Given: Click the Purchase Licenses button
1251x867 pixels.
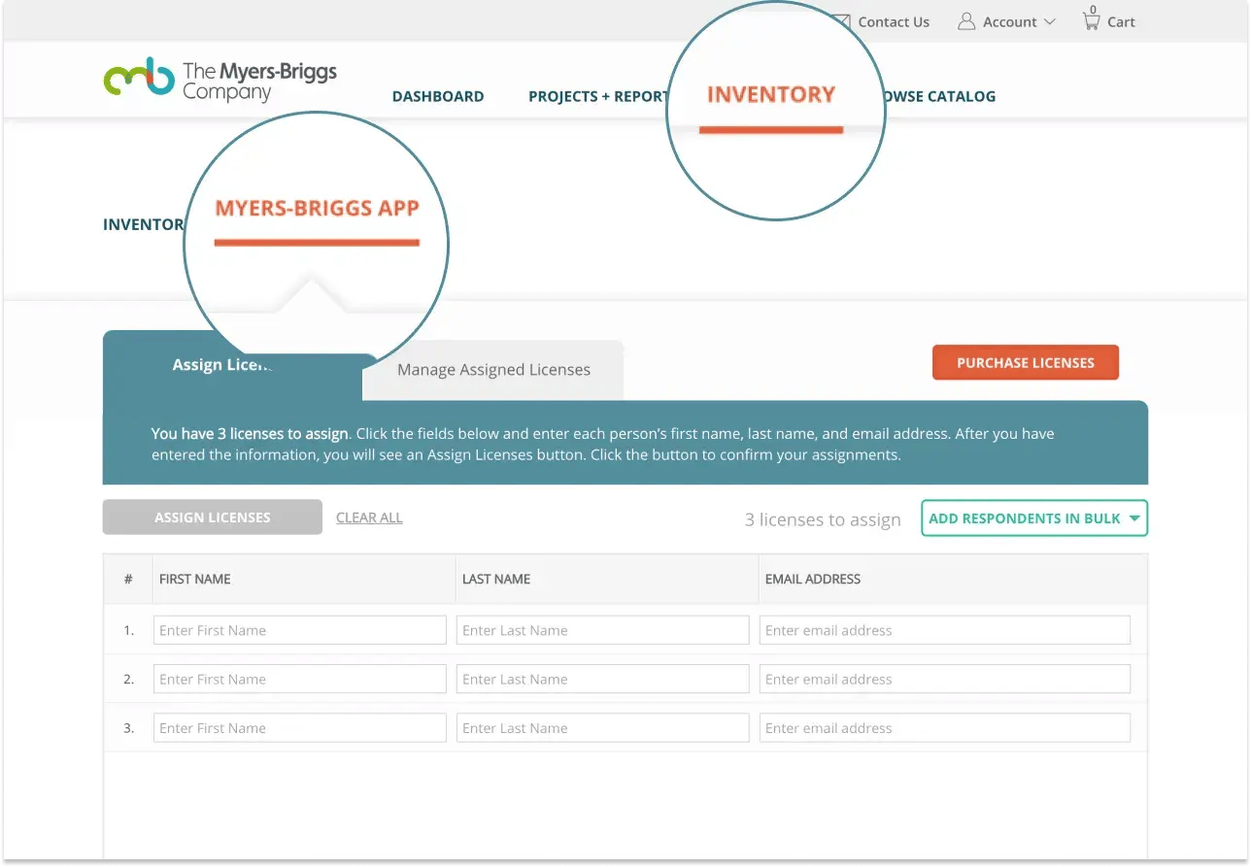Looking at the screenshot, I should (x=1025, y=361).
